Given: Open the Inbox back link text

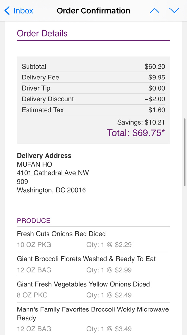Looking at the screenshot, I should pyautogui.click(x=23, y=11).
